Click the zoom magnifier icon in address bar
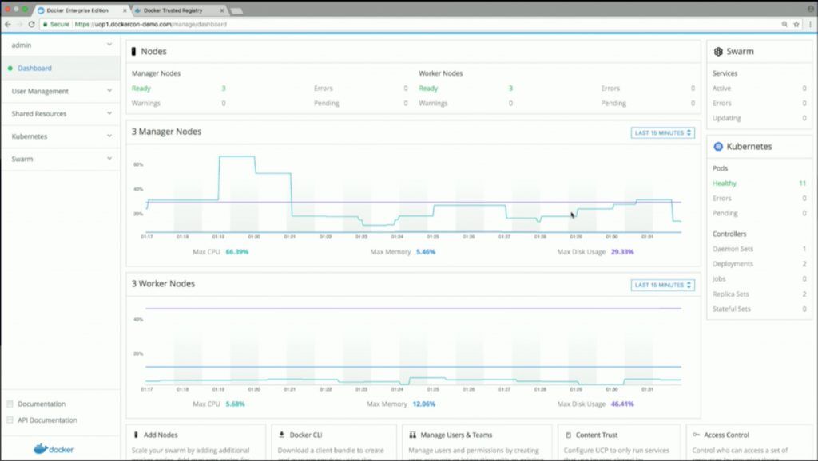This screenshot has height=461, width=818. (784, 24)
